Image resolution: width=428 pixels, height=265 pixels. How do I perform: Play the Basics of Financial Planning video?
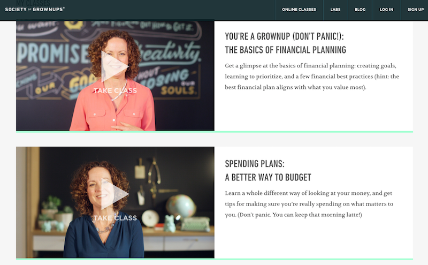tap(114, 67)
